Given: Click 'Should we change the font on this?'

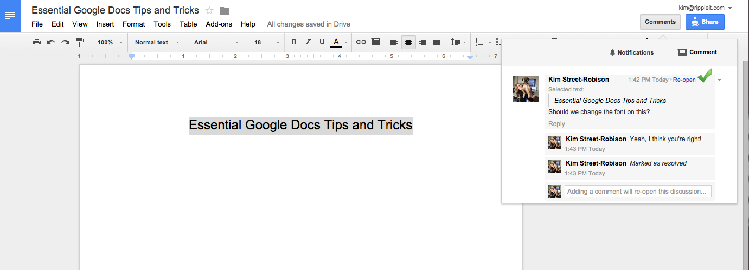Looking at the screenshot, I should (x=599, y=112).
